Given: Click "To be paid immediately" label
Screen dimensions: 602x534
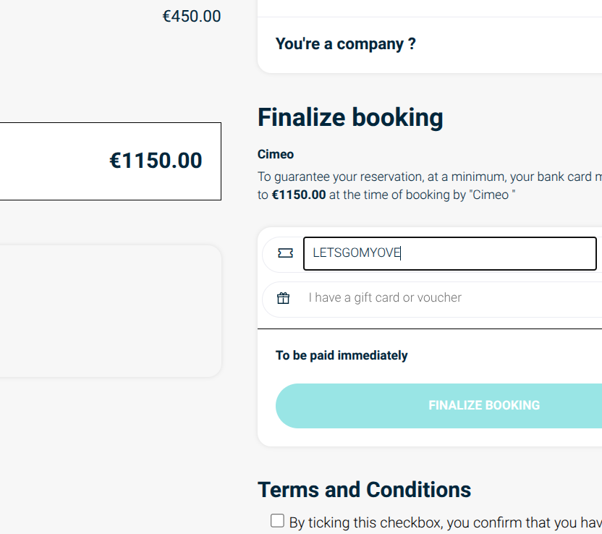Looking at the screenshot, I should pyautogui.click(x=342, y=355).
